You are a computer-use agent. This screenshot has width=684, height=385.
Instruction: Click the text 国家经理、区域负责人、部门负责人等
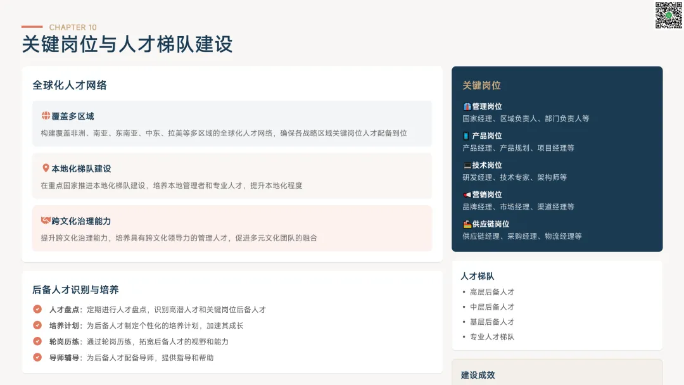pyautogui.click(x=526, y=118)
